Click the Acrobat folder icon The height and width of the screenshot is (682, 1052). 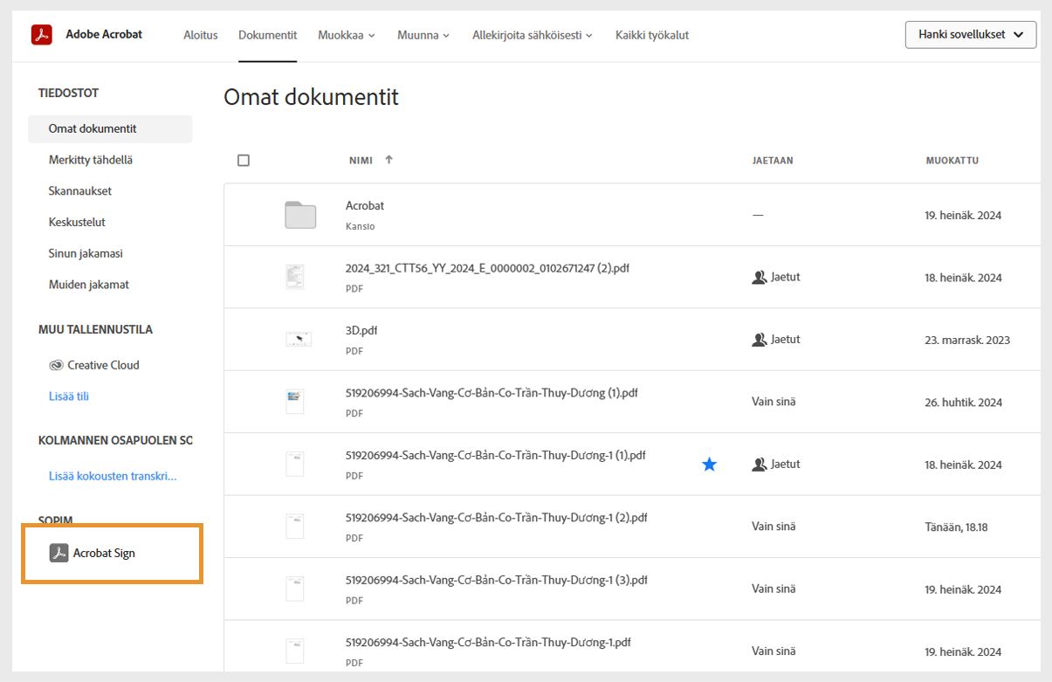click(x=300, y=215)
